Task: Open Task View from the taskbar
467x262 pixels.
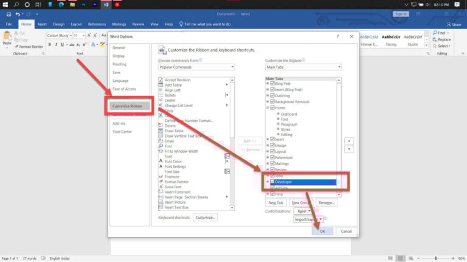Action: (x=38, y=4)
